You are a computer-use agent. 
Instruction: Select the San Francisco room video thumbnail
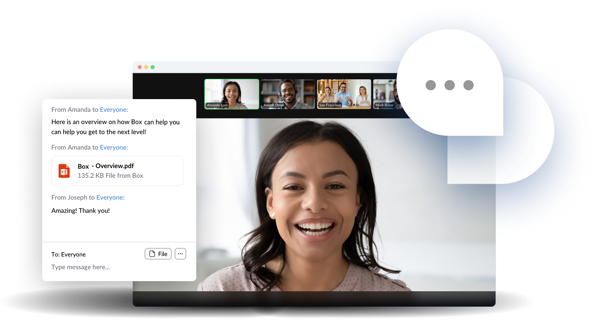[344, 94]
